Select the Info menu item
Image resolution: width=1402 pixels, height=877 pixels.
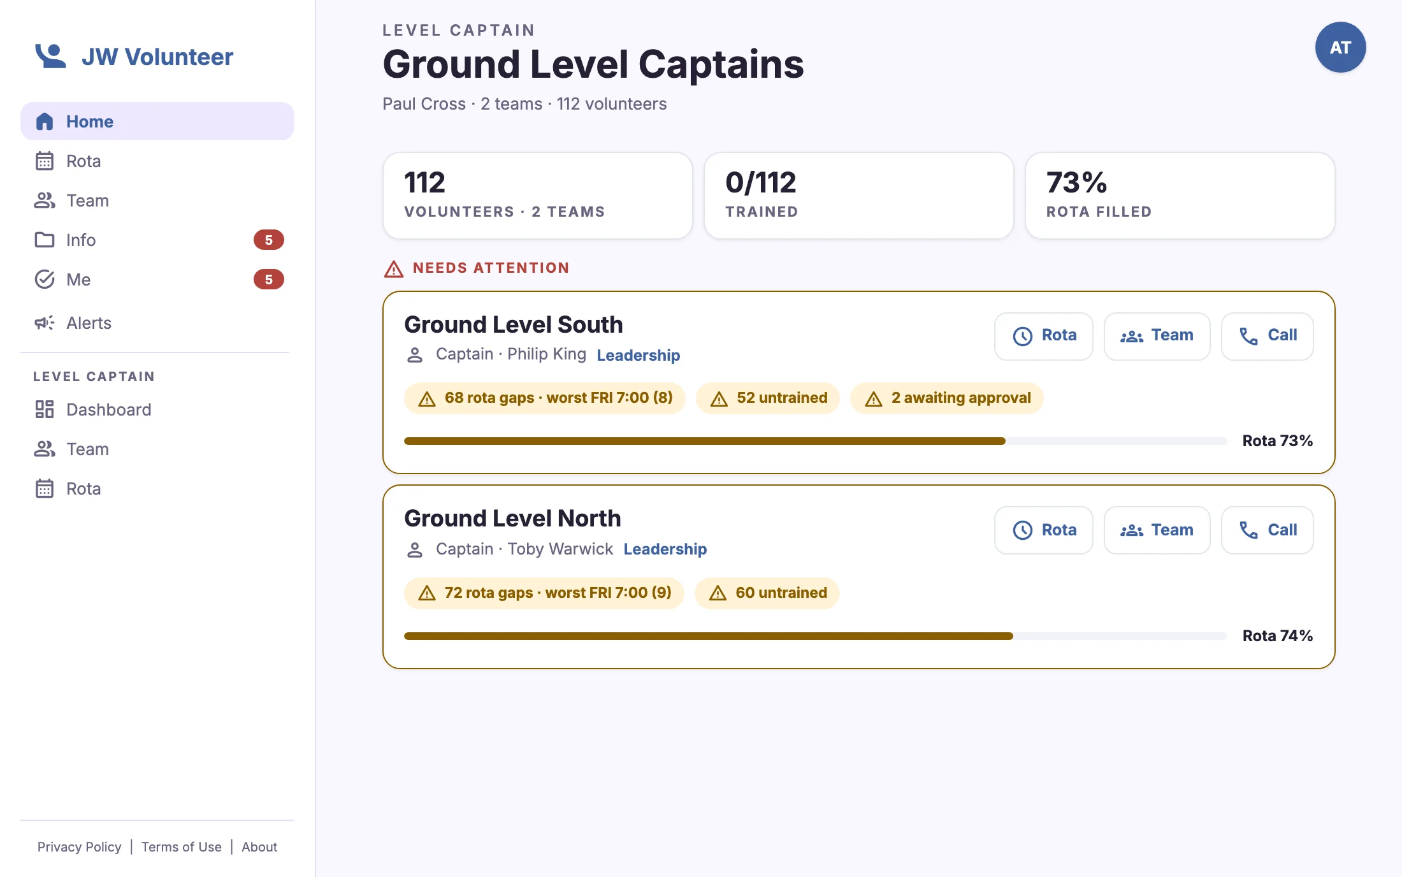pyautogui.click(x=157, y=240)
